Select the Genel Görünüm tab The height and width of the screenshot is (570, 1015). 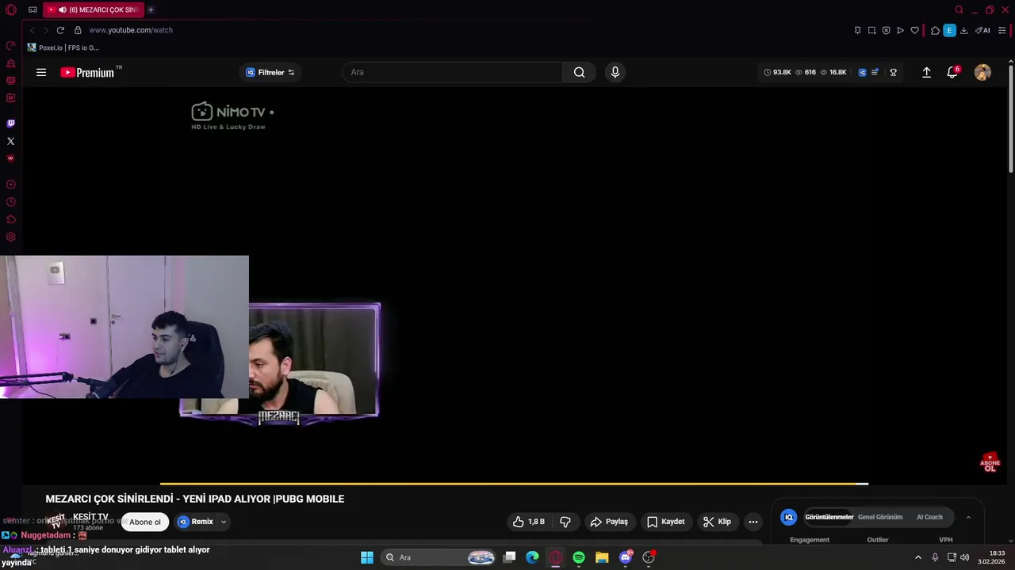[x=880, y=517]
